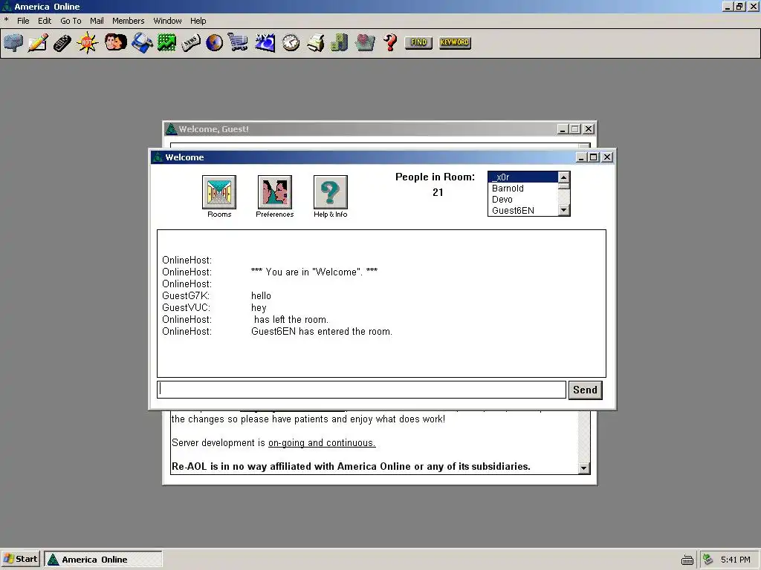Open chat Preferences icon
Image resolution: width=761 pixels, height=570 pixels.
[275, 192]
